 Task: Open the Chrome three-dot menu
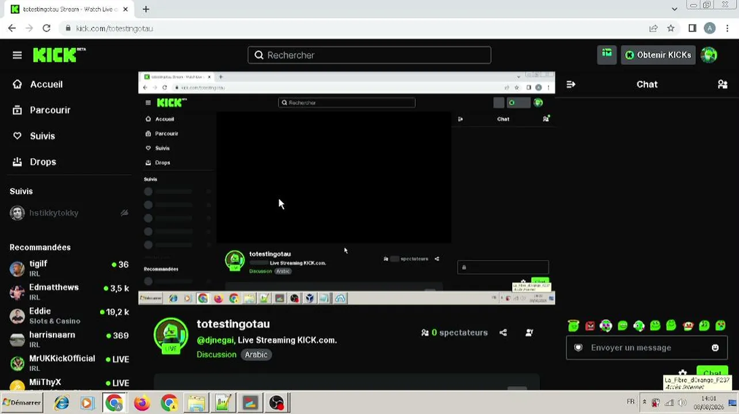727,28
